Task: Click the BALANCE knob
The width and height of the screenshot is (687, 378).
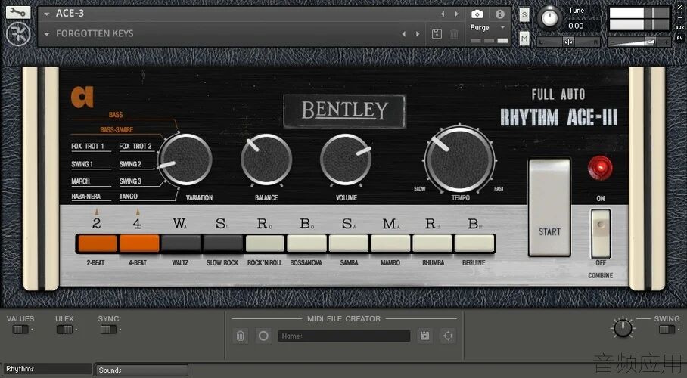Action: coord(266,160)
